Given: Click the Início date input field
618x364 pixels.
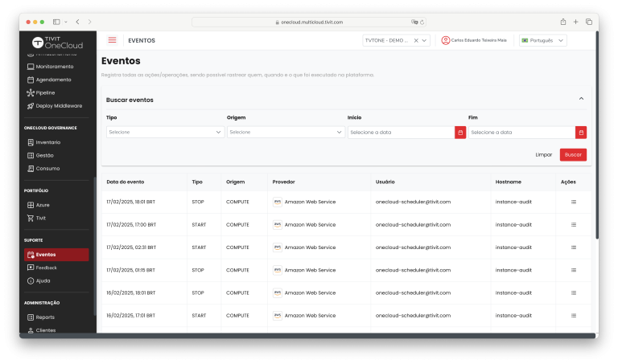Looking at the screenshot, I should (x=401, y=132).
